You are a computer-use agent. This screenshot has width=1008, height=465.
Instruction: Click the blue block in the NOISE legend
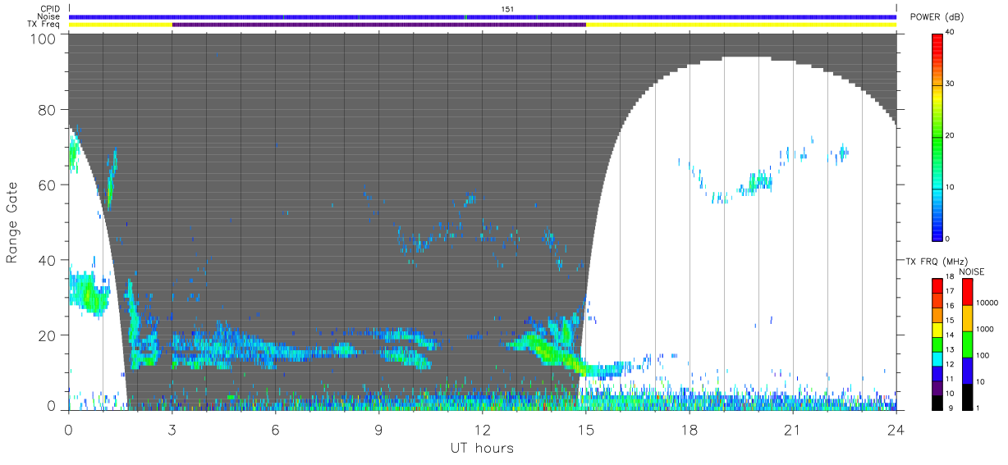click(x=967, y=371)
